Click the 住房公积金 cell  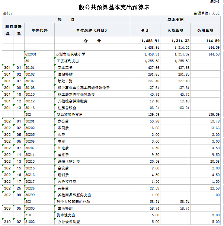tap(92, 108)
